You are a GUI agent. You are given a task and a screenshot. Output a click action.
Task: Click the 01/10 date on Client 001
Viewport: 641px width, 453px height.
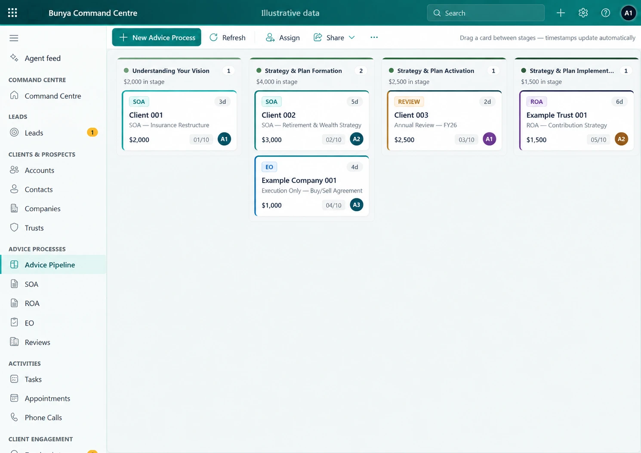point(201,140)
